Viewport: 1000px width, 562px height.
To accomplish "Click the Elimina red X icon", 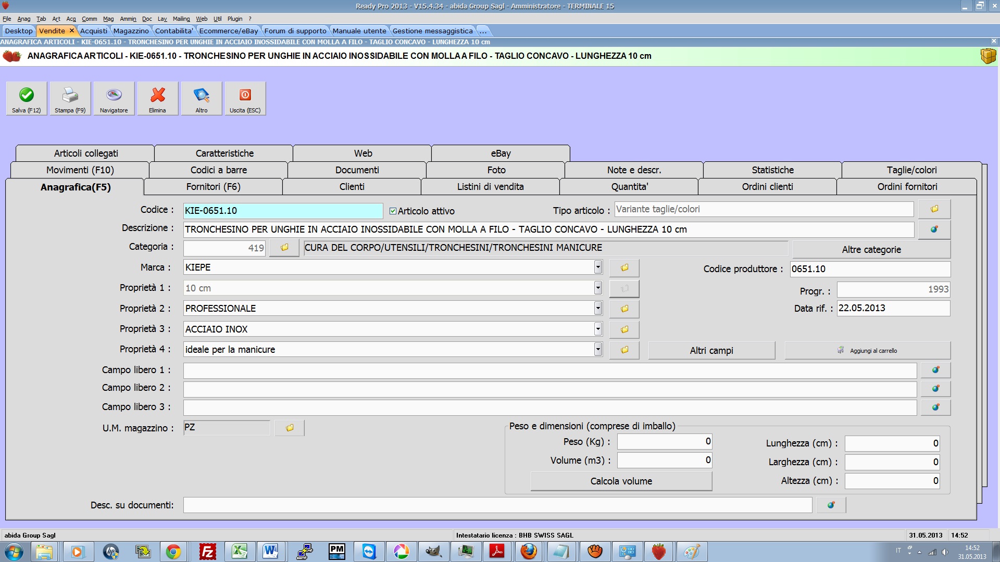I will pyautogui.click(x=157, y=95).
